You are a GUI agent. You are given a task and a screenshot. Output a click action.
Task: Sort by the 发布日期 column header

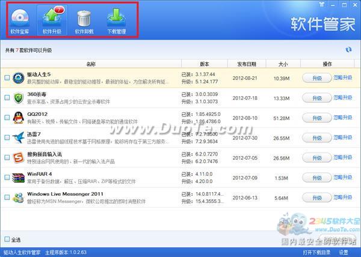click(x=247, y=64)
